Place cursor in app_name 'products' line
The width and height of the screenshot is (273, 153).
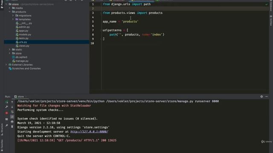click(120, 22)
